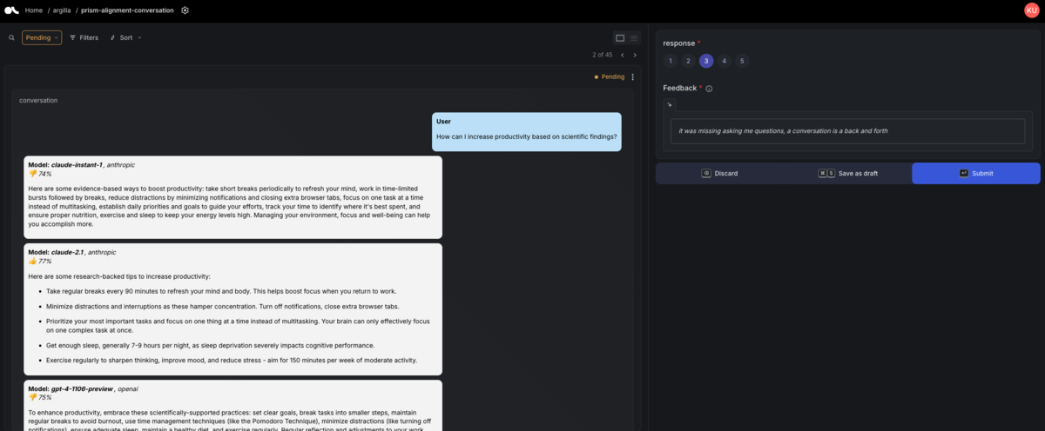Click the orange Pending record status label

tap(610, 76)
